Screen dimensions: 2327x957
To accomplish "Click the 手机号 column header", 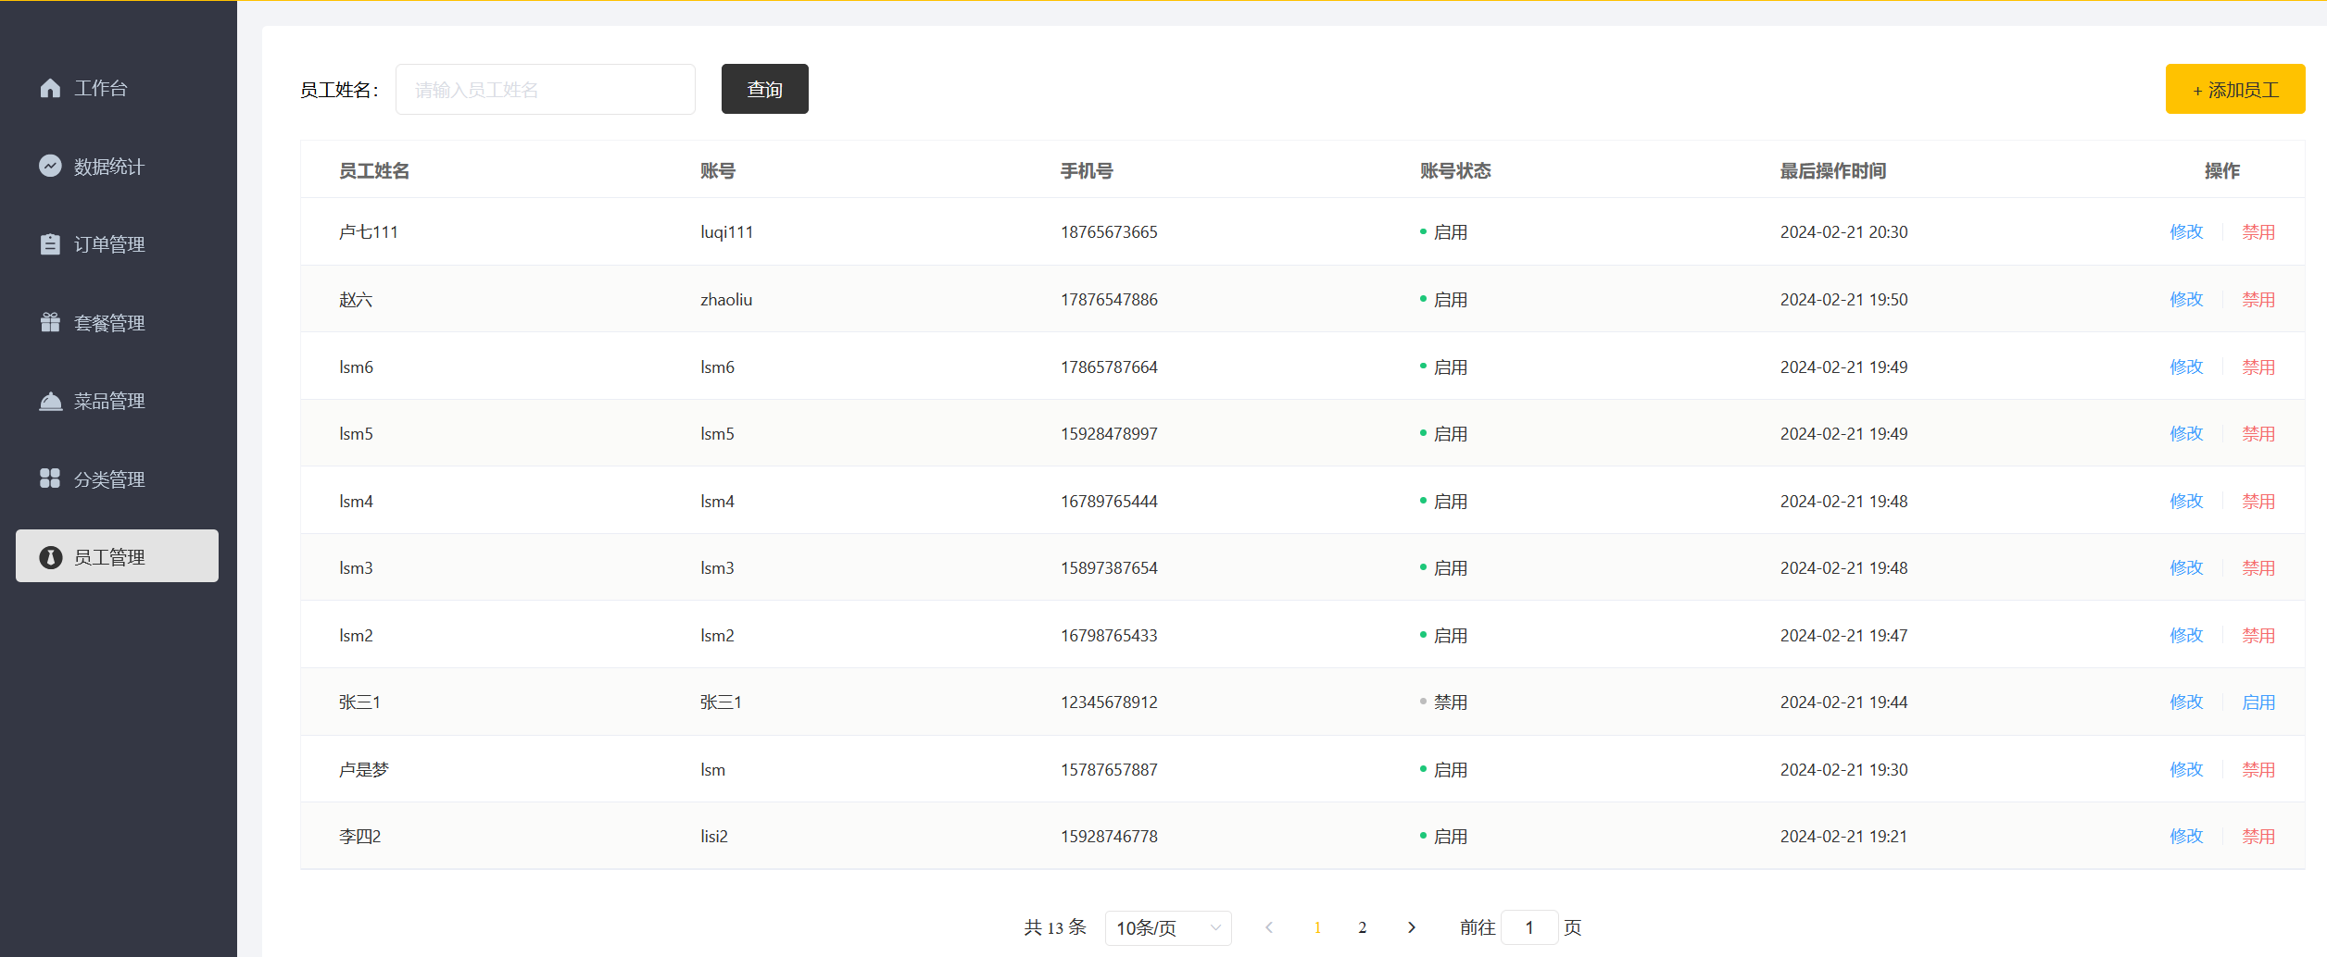I will (x=1087, y=171).
